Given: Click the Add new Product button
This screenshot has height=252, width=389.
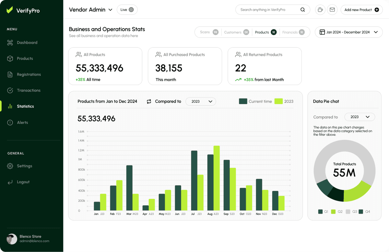Looking at the screenshot, I should point(361,10).
